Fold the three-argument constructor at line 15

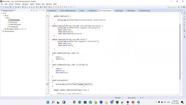pyautogui.click(x=50, y=26)
